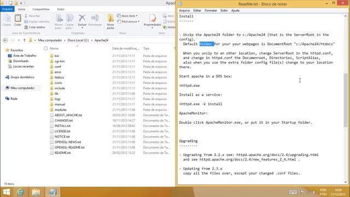Viewport: 350px width, 197px height.
Task: Click the Colar paste icon
Action: (17, 18)
